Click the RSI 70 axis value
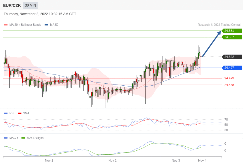Image resolution: width=243 pixels, height=165 pixels. pos(226,119)
